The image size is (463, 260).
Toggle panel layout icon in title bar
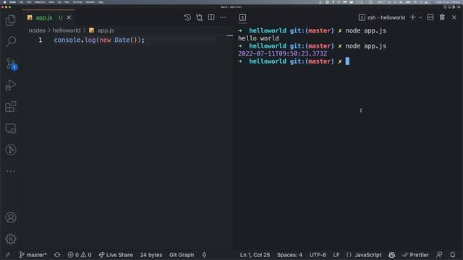pos(449,6)
